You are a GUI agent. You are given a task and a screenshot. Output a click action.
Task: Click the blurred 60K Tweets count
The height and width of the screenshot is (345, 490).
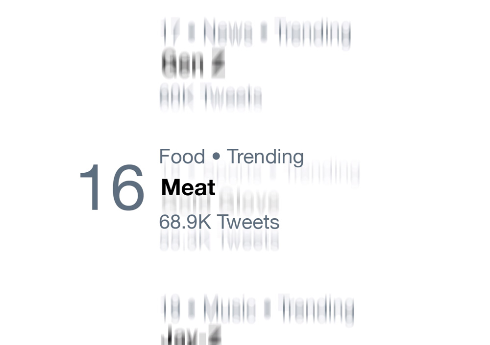[x=211, y=98]
